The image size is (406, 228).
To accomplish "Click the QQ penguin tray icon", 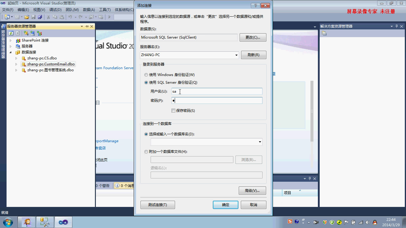I will (x=375, y=222).
